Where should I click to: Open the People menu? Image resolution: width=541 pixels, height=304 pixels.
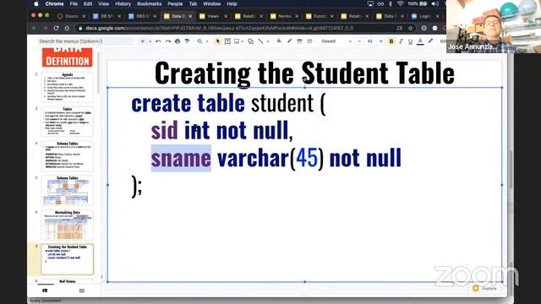coord(175,3)
